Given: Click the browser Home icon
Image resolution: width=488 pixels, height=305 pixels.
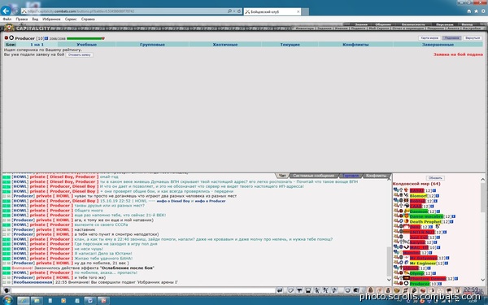Looking at the screenshot, I should coord(468,11).
